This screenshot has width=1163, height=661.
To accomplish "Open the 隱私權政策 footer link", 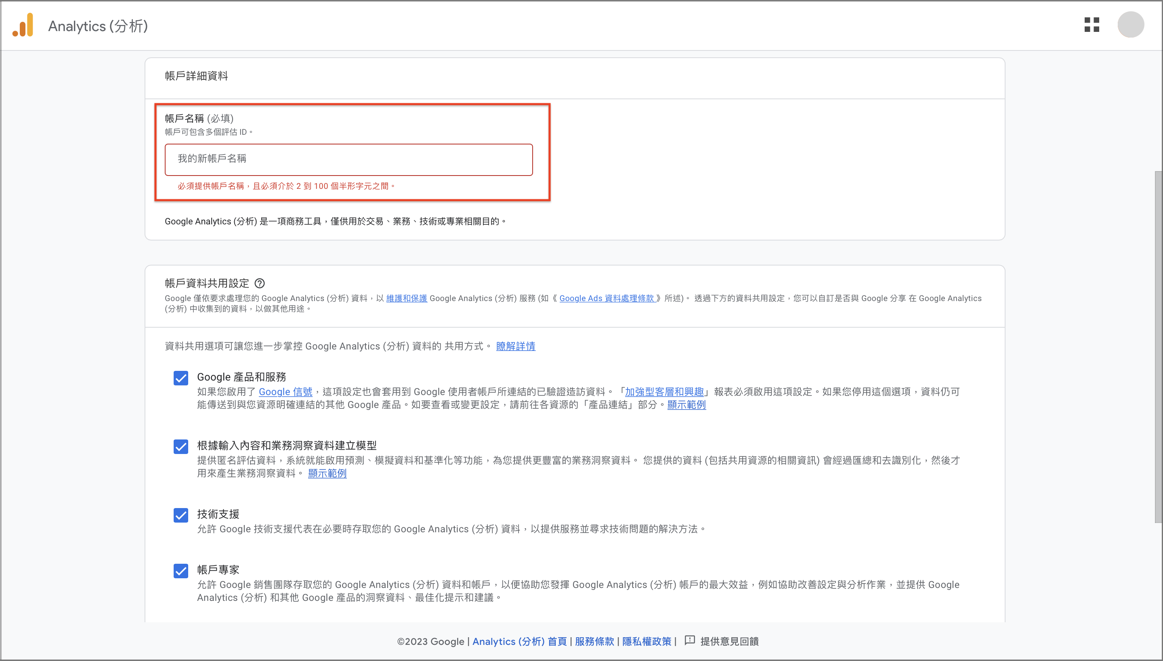I will coord(647,642).
